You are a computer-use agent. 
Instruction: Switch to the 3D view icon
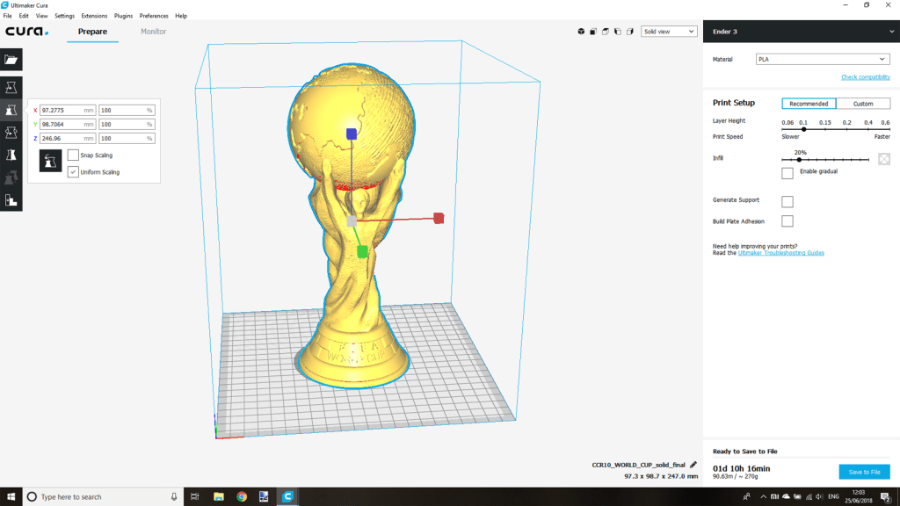pyautogui.click(x=581, y=32)
